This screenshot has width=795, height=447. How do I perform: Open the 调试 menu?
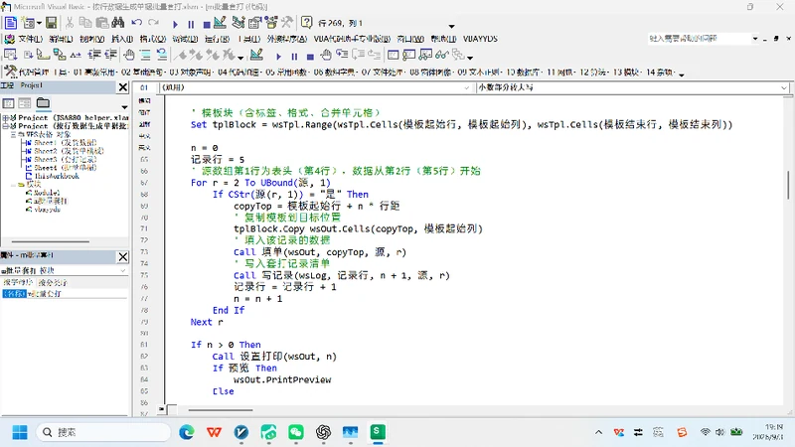click(185, 39)
